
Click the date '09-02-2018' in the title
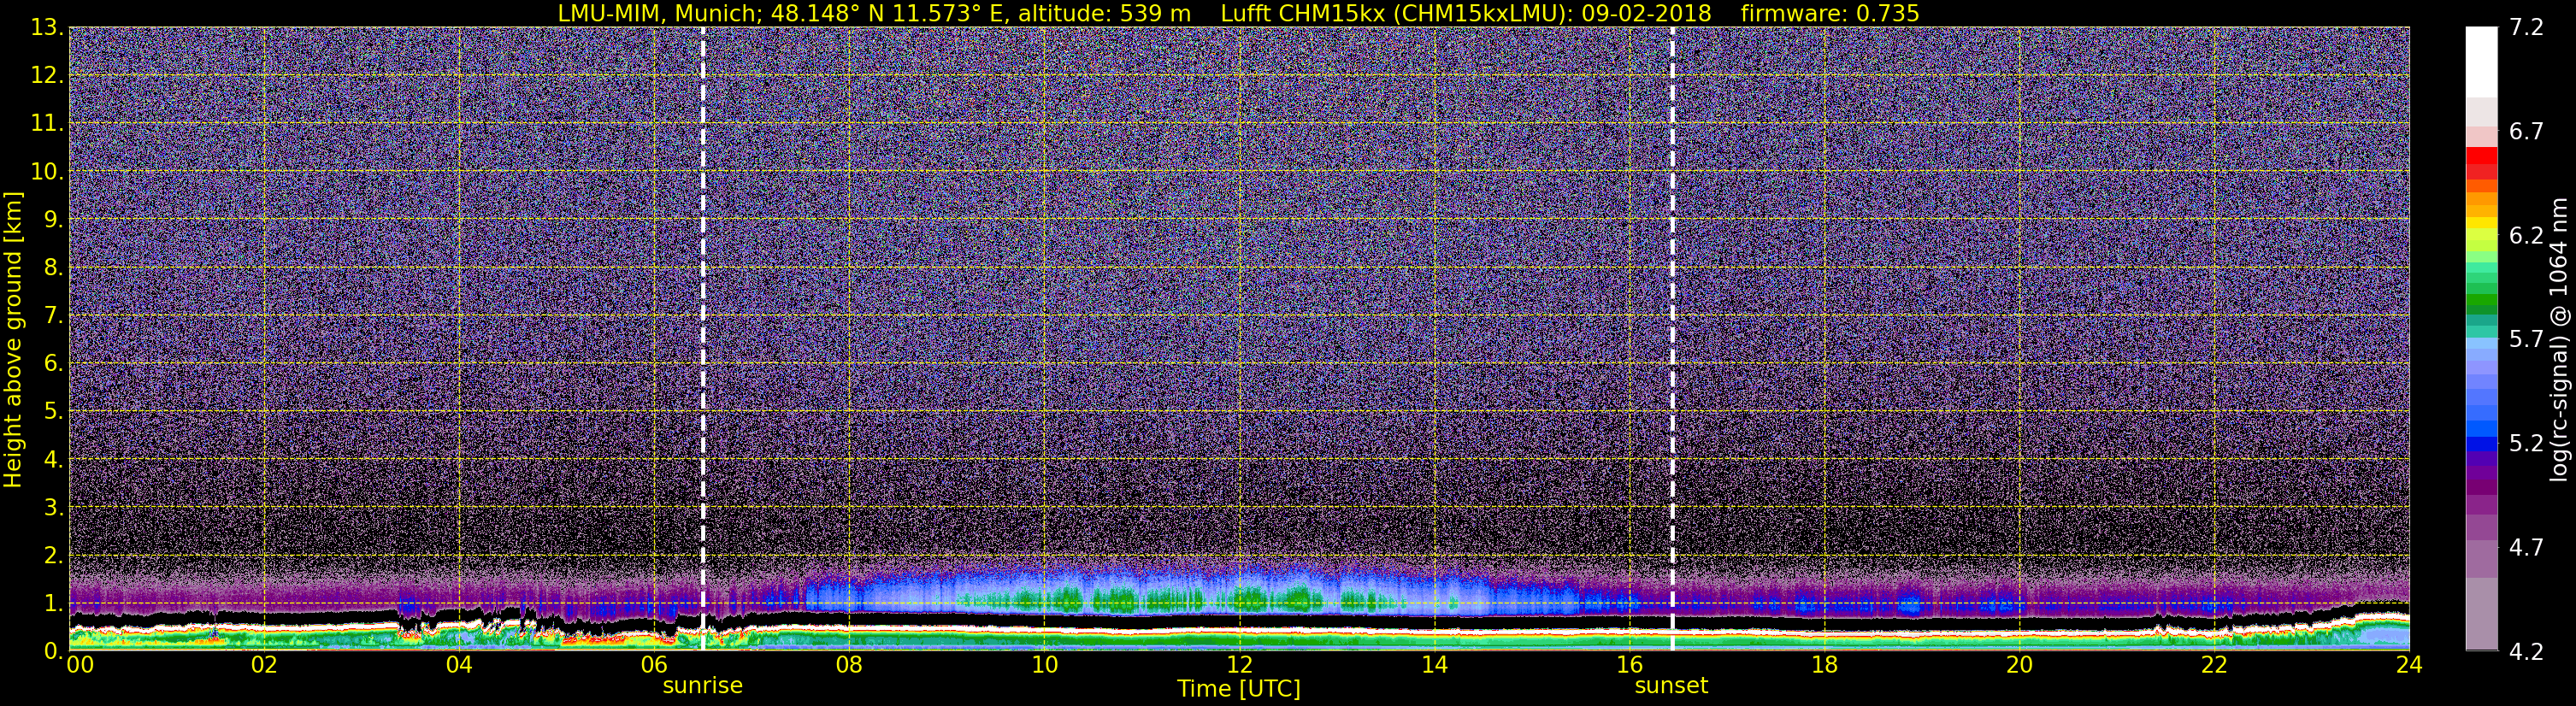click(1646, 13)
